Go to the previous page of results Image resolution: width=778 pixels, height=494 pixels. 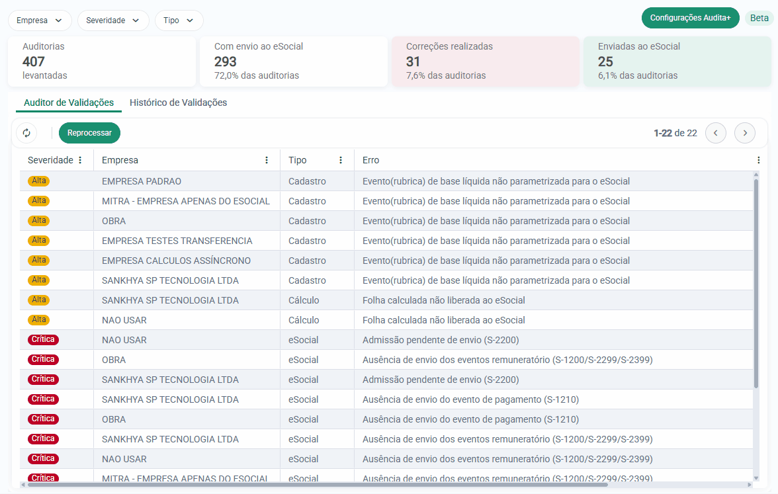(716, 133)
